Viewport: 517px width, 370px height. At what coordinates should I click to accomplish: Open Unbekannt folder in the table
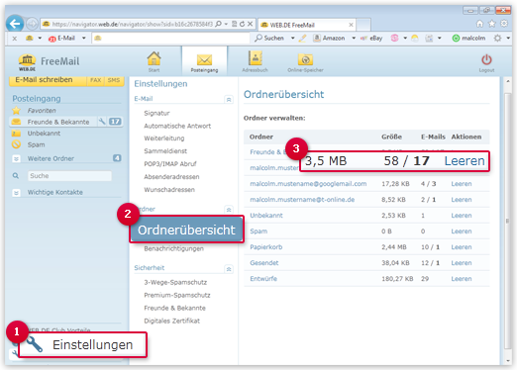tap(266, 216)
